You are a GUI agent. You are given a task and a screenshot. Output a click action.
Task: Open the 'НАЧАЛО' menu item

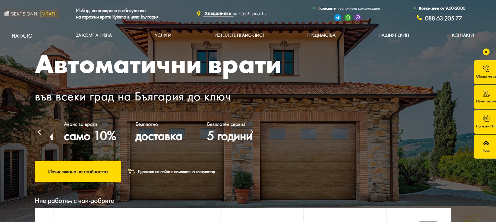click(22, 36)
